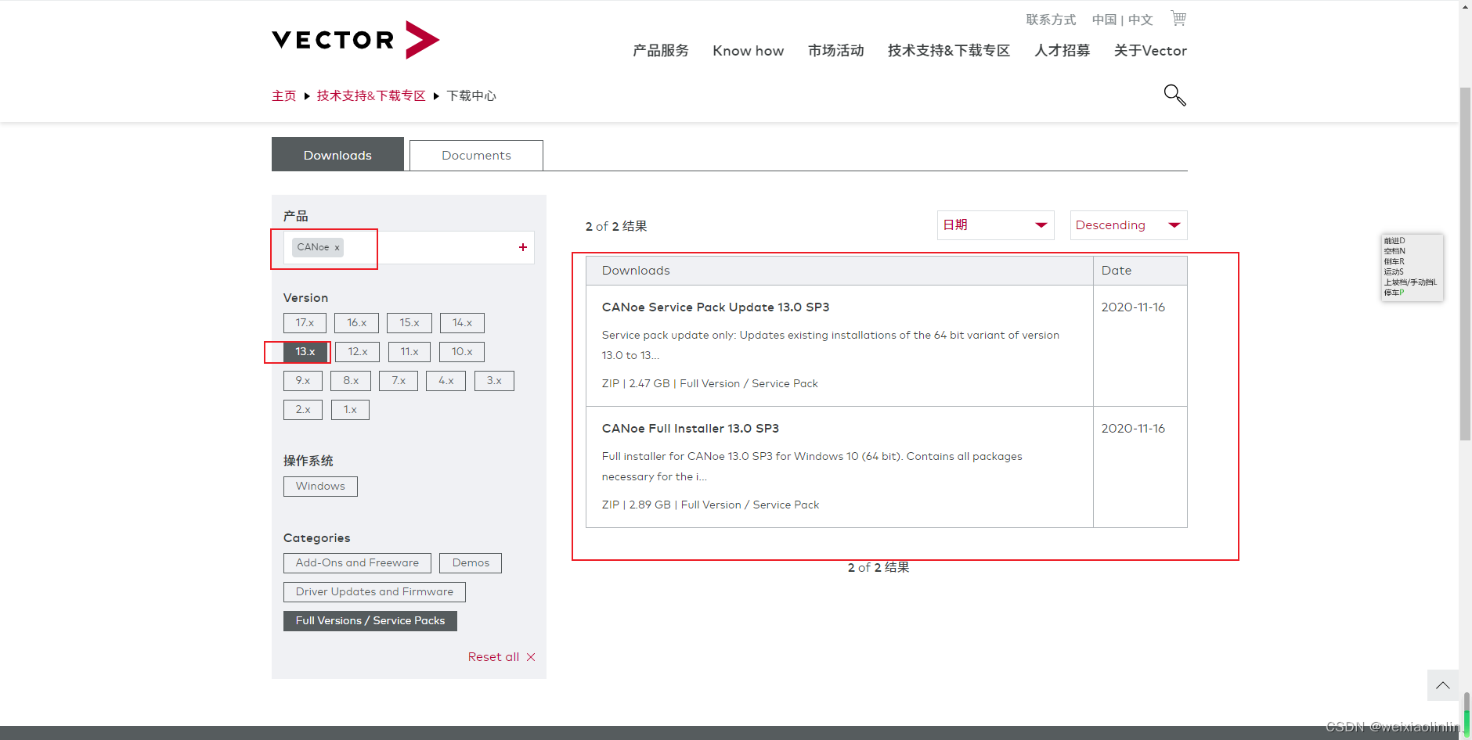Filter by Windows operating system
The image size is (1472, 740).
pos(320,487)
